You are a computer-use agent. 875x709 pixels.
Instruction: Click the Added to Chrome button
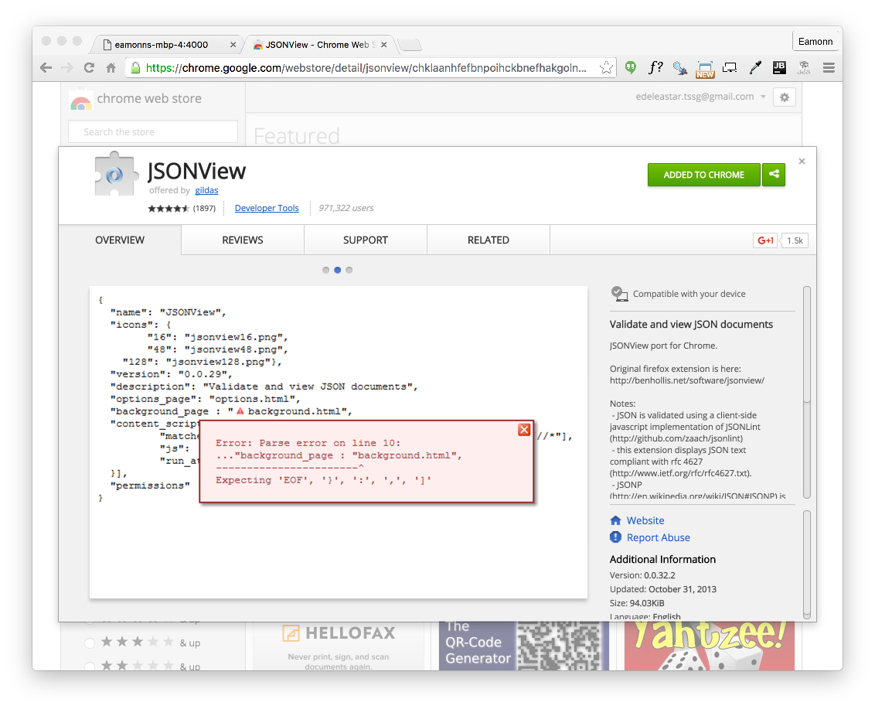click(x=703, y=175)
